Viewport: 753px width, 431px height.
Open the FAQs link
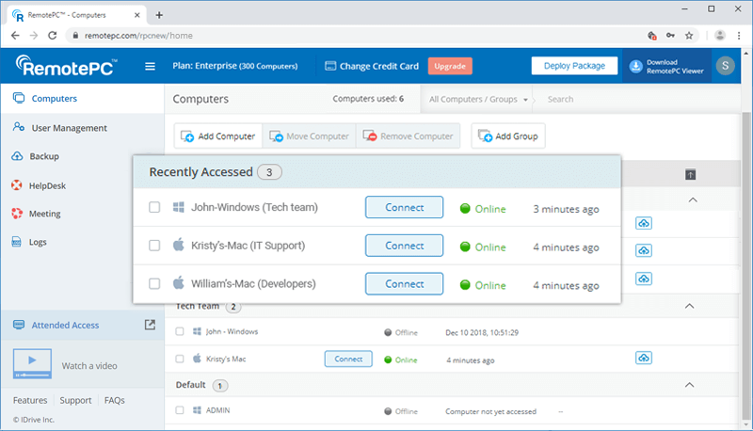click(114, 400)
